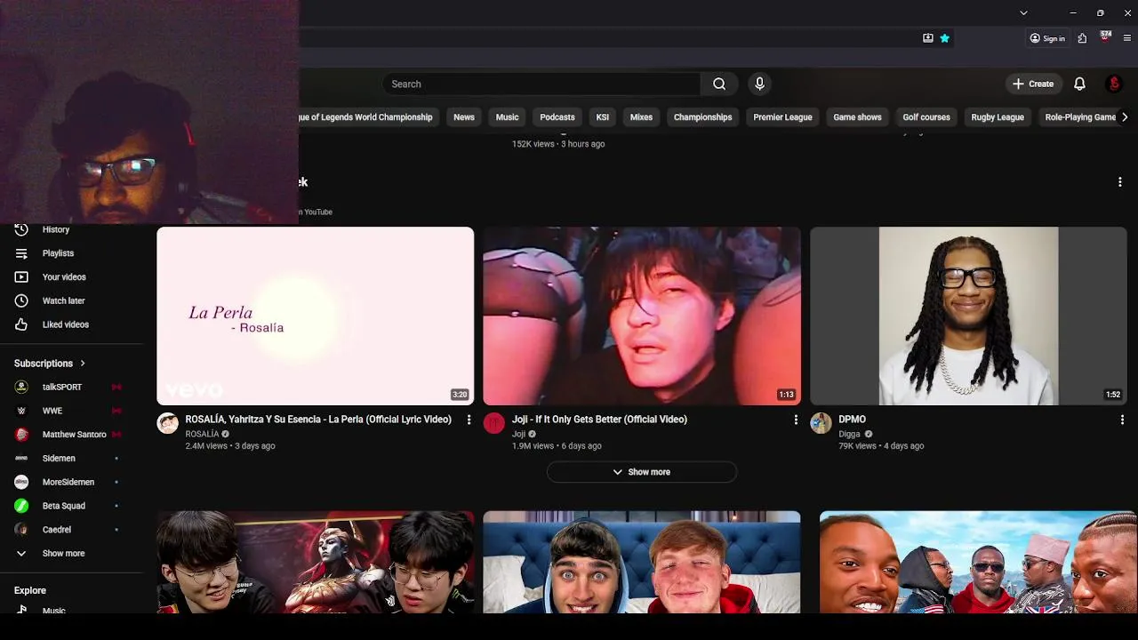1138x640 pixels.
Task: Open options for Joji video
Action: click(x=796, y=420)
